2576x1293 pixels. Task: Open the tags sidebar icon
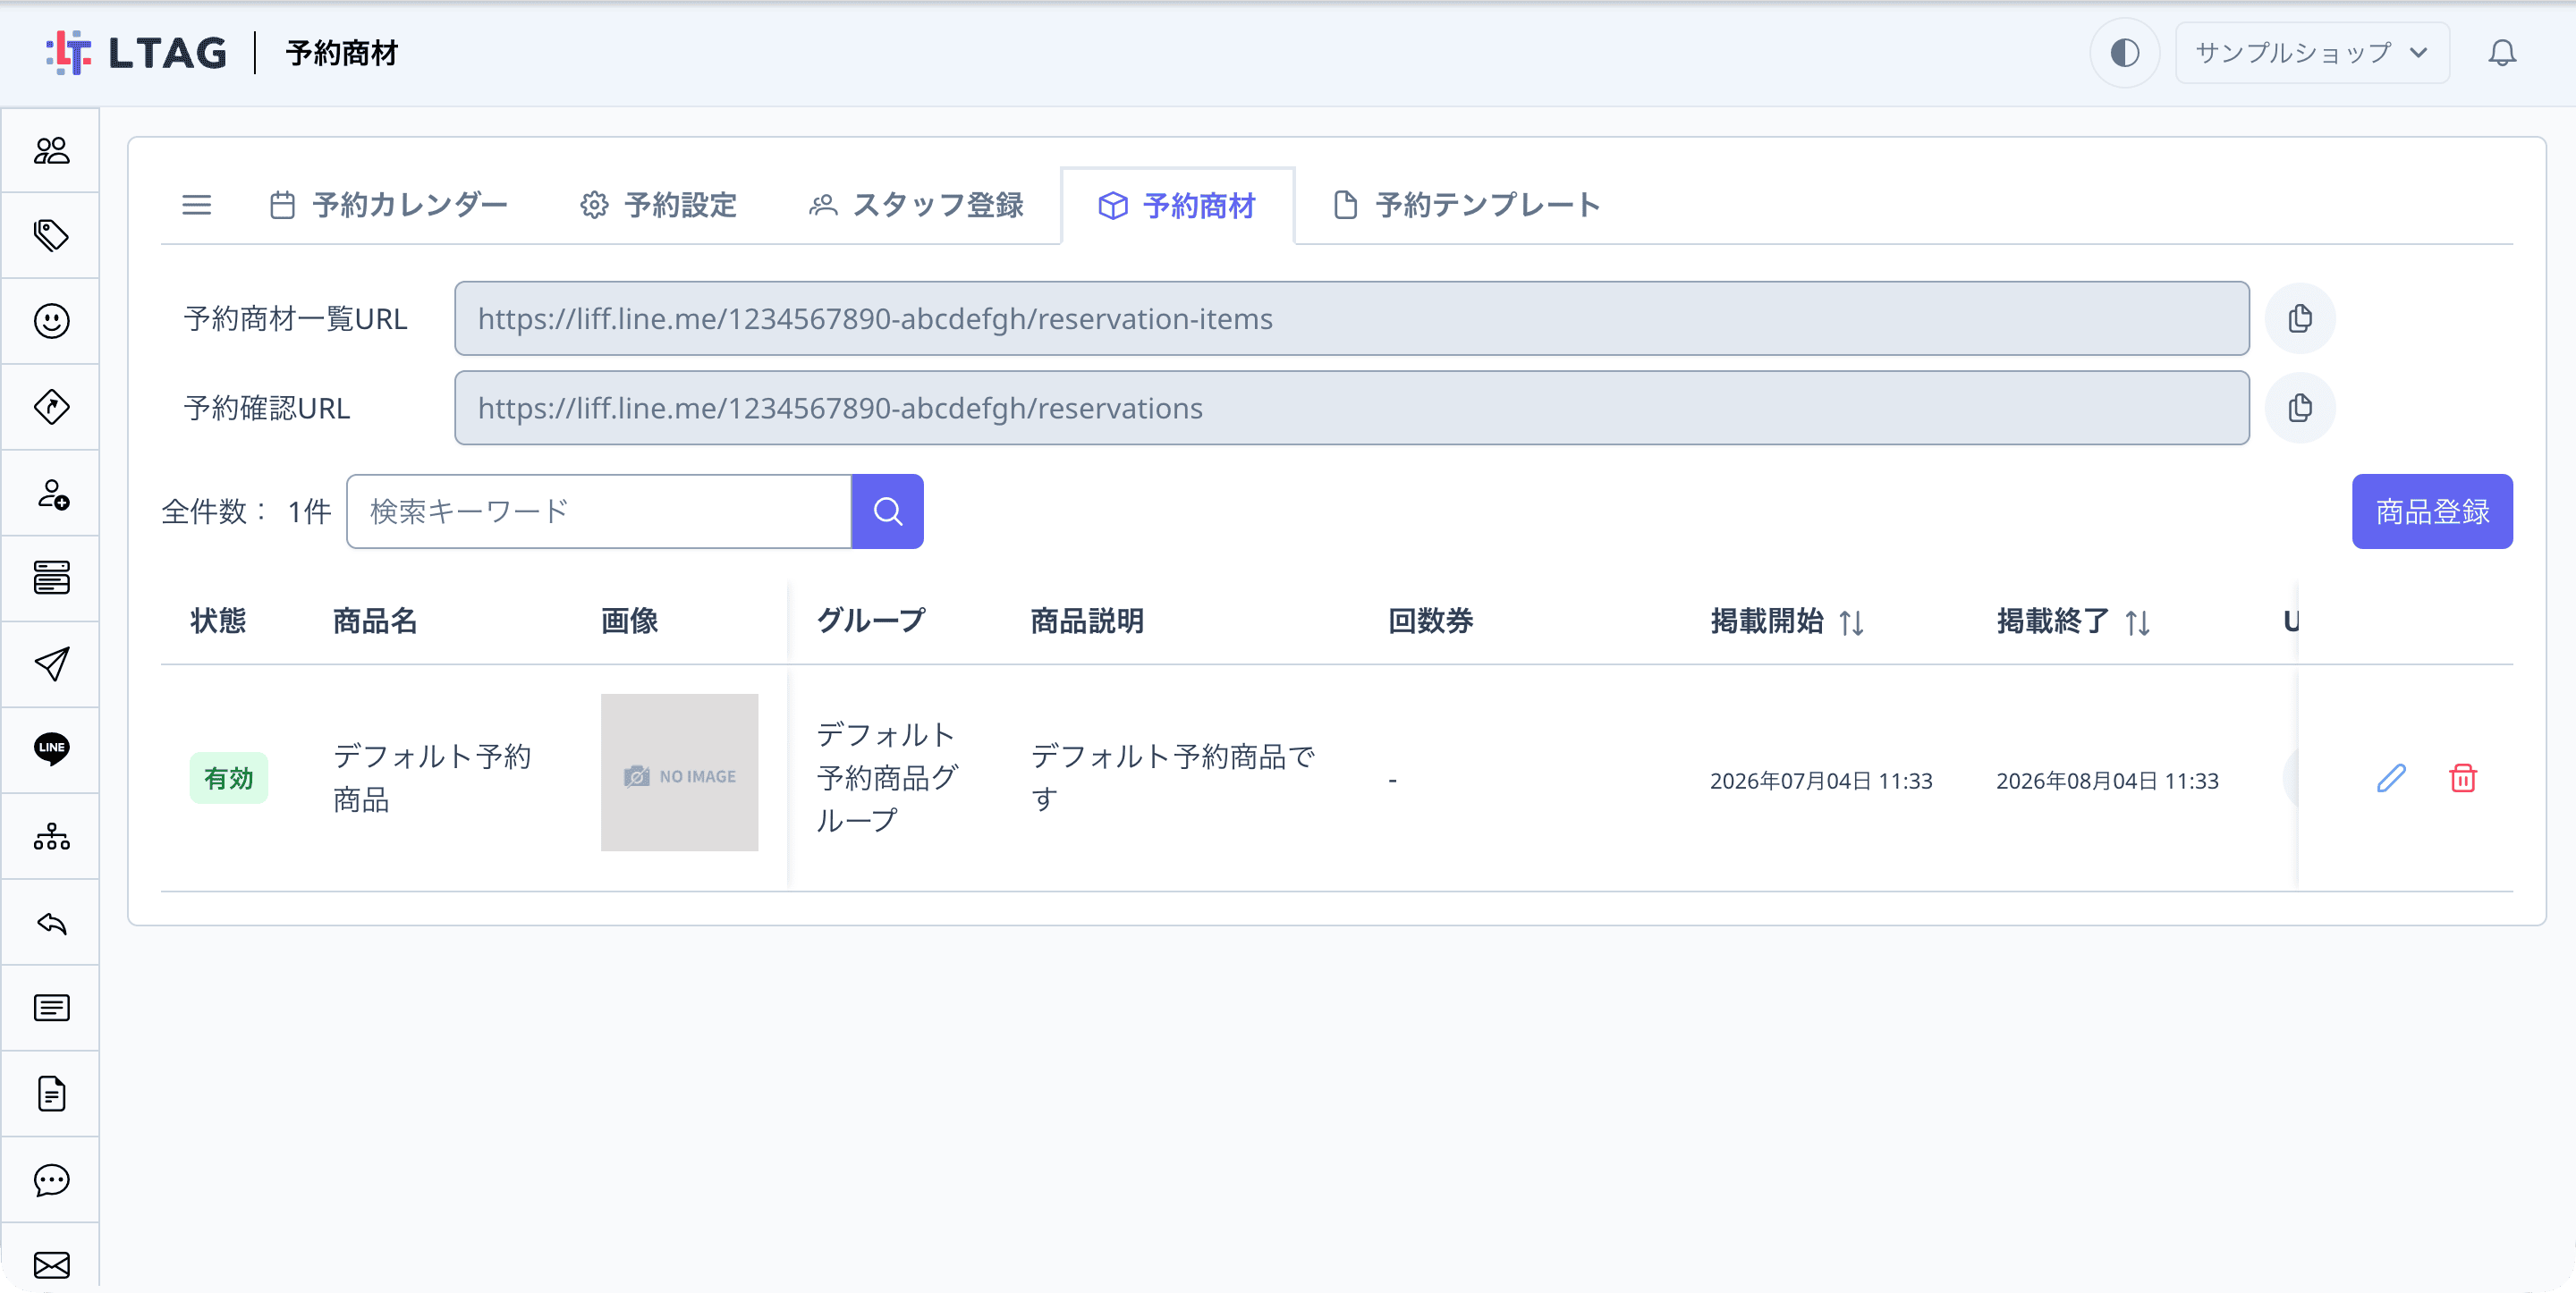tap(51, 235)
